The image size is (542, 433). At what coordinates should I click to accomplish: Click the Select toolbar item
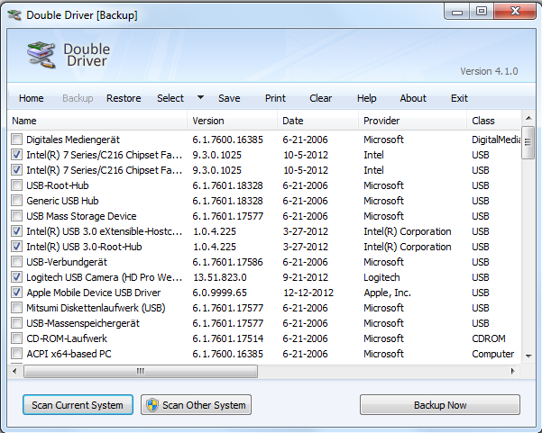click(x=170, y=98)
